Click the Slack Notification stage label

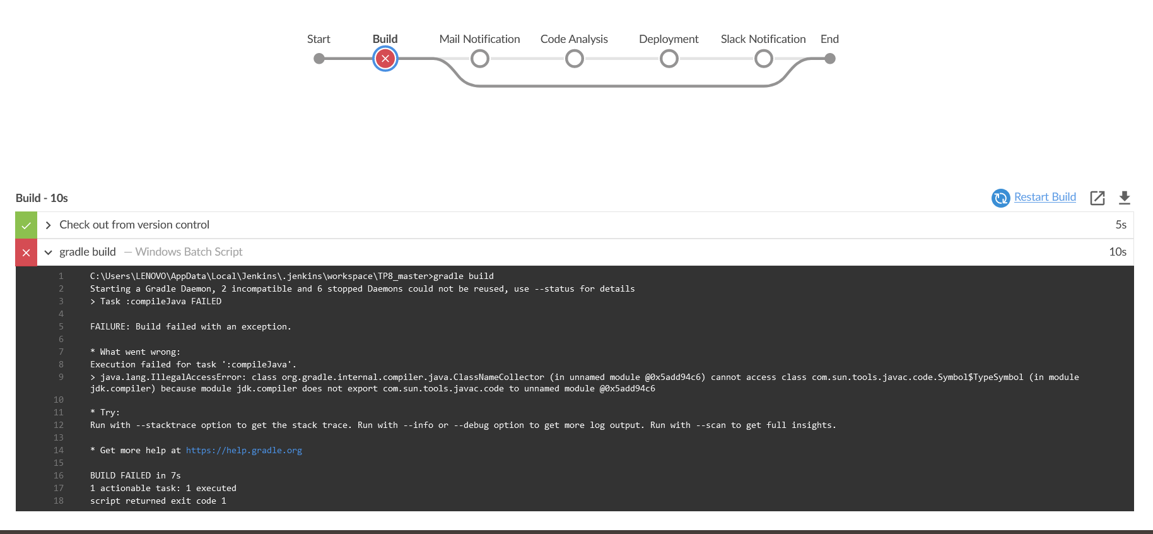point(763,39)
